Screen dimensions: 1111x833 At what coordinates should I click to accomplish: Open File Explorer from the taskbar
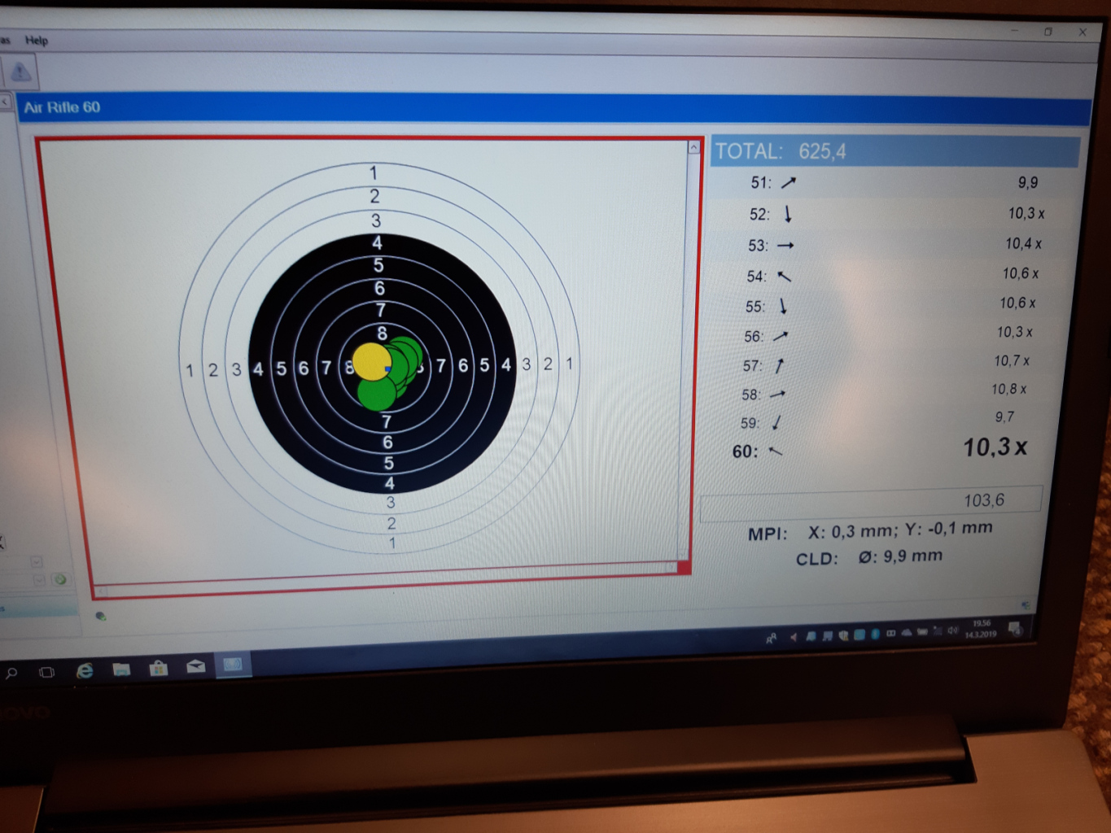coord(121,669)
